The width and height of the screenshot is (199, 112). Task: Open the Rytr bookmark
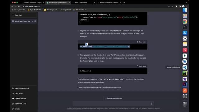(x=35, y=10)
